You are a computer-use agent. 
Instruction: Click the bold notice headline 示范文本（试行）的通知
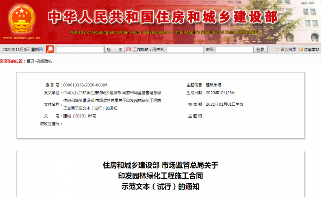tap(160, 187)
